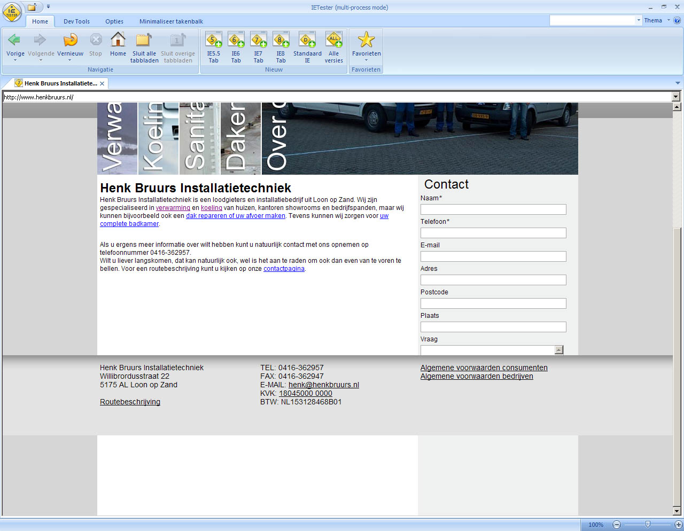Image resolution: width=684 pixels, height=531 pixels.
Task: Click the Sanitair vertical banner tile
Action: point(199,138)
